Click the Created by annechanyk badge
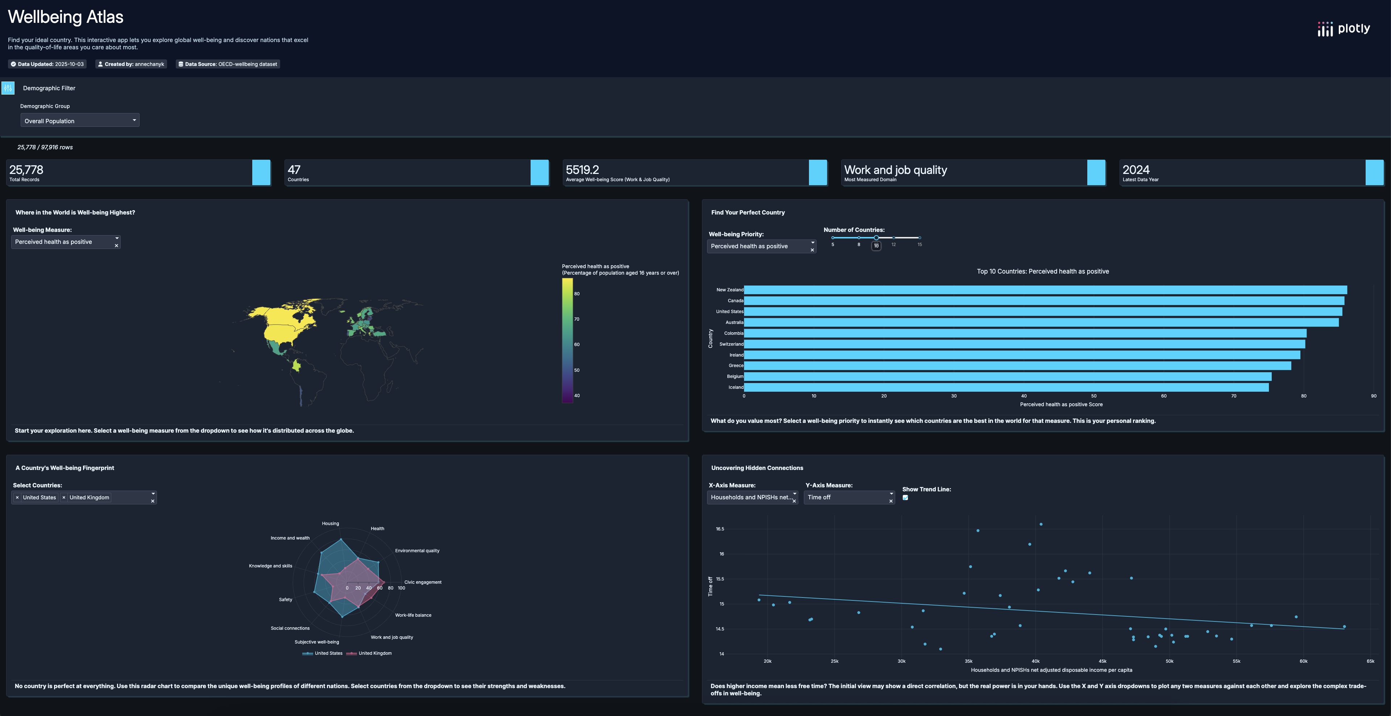The width and height of the screenshot is (1391, 716). pyautogui.click(x=131, y=64)
